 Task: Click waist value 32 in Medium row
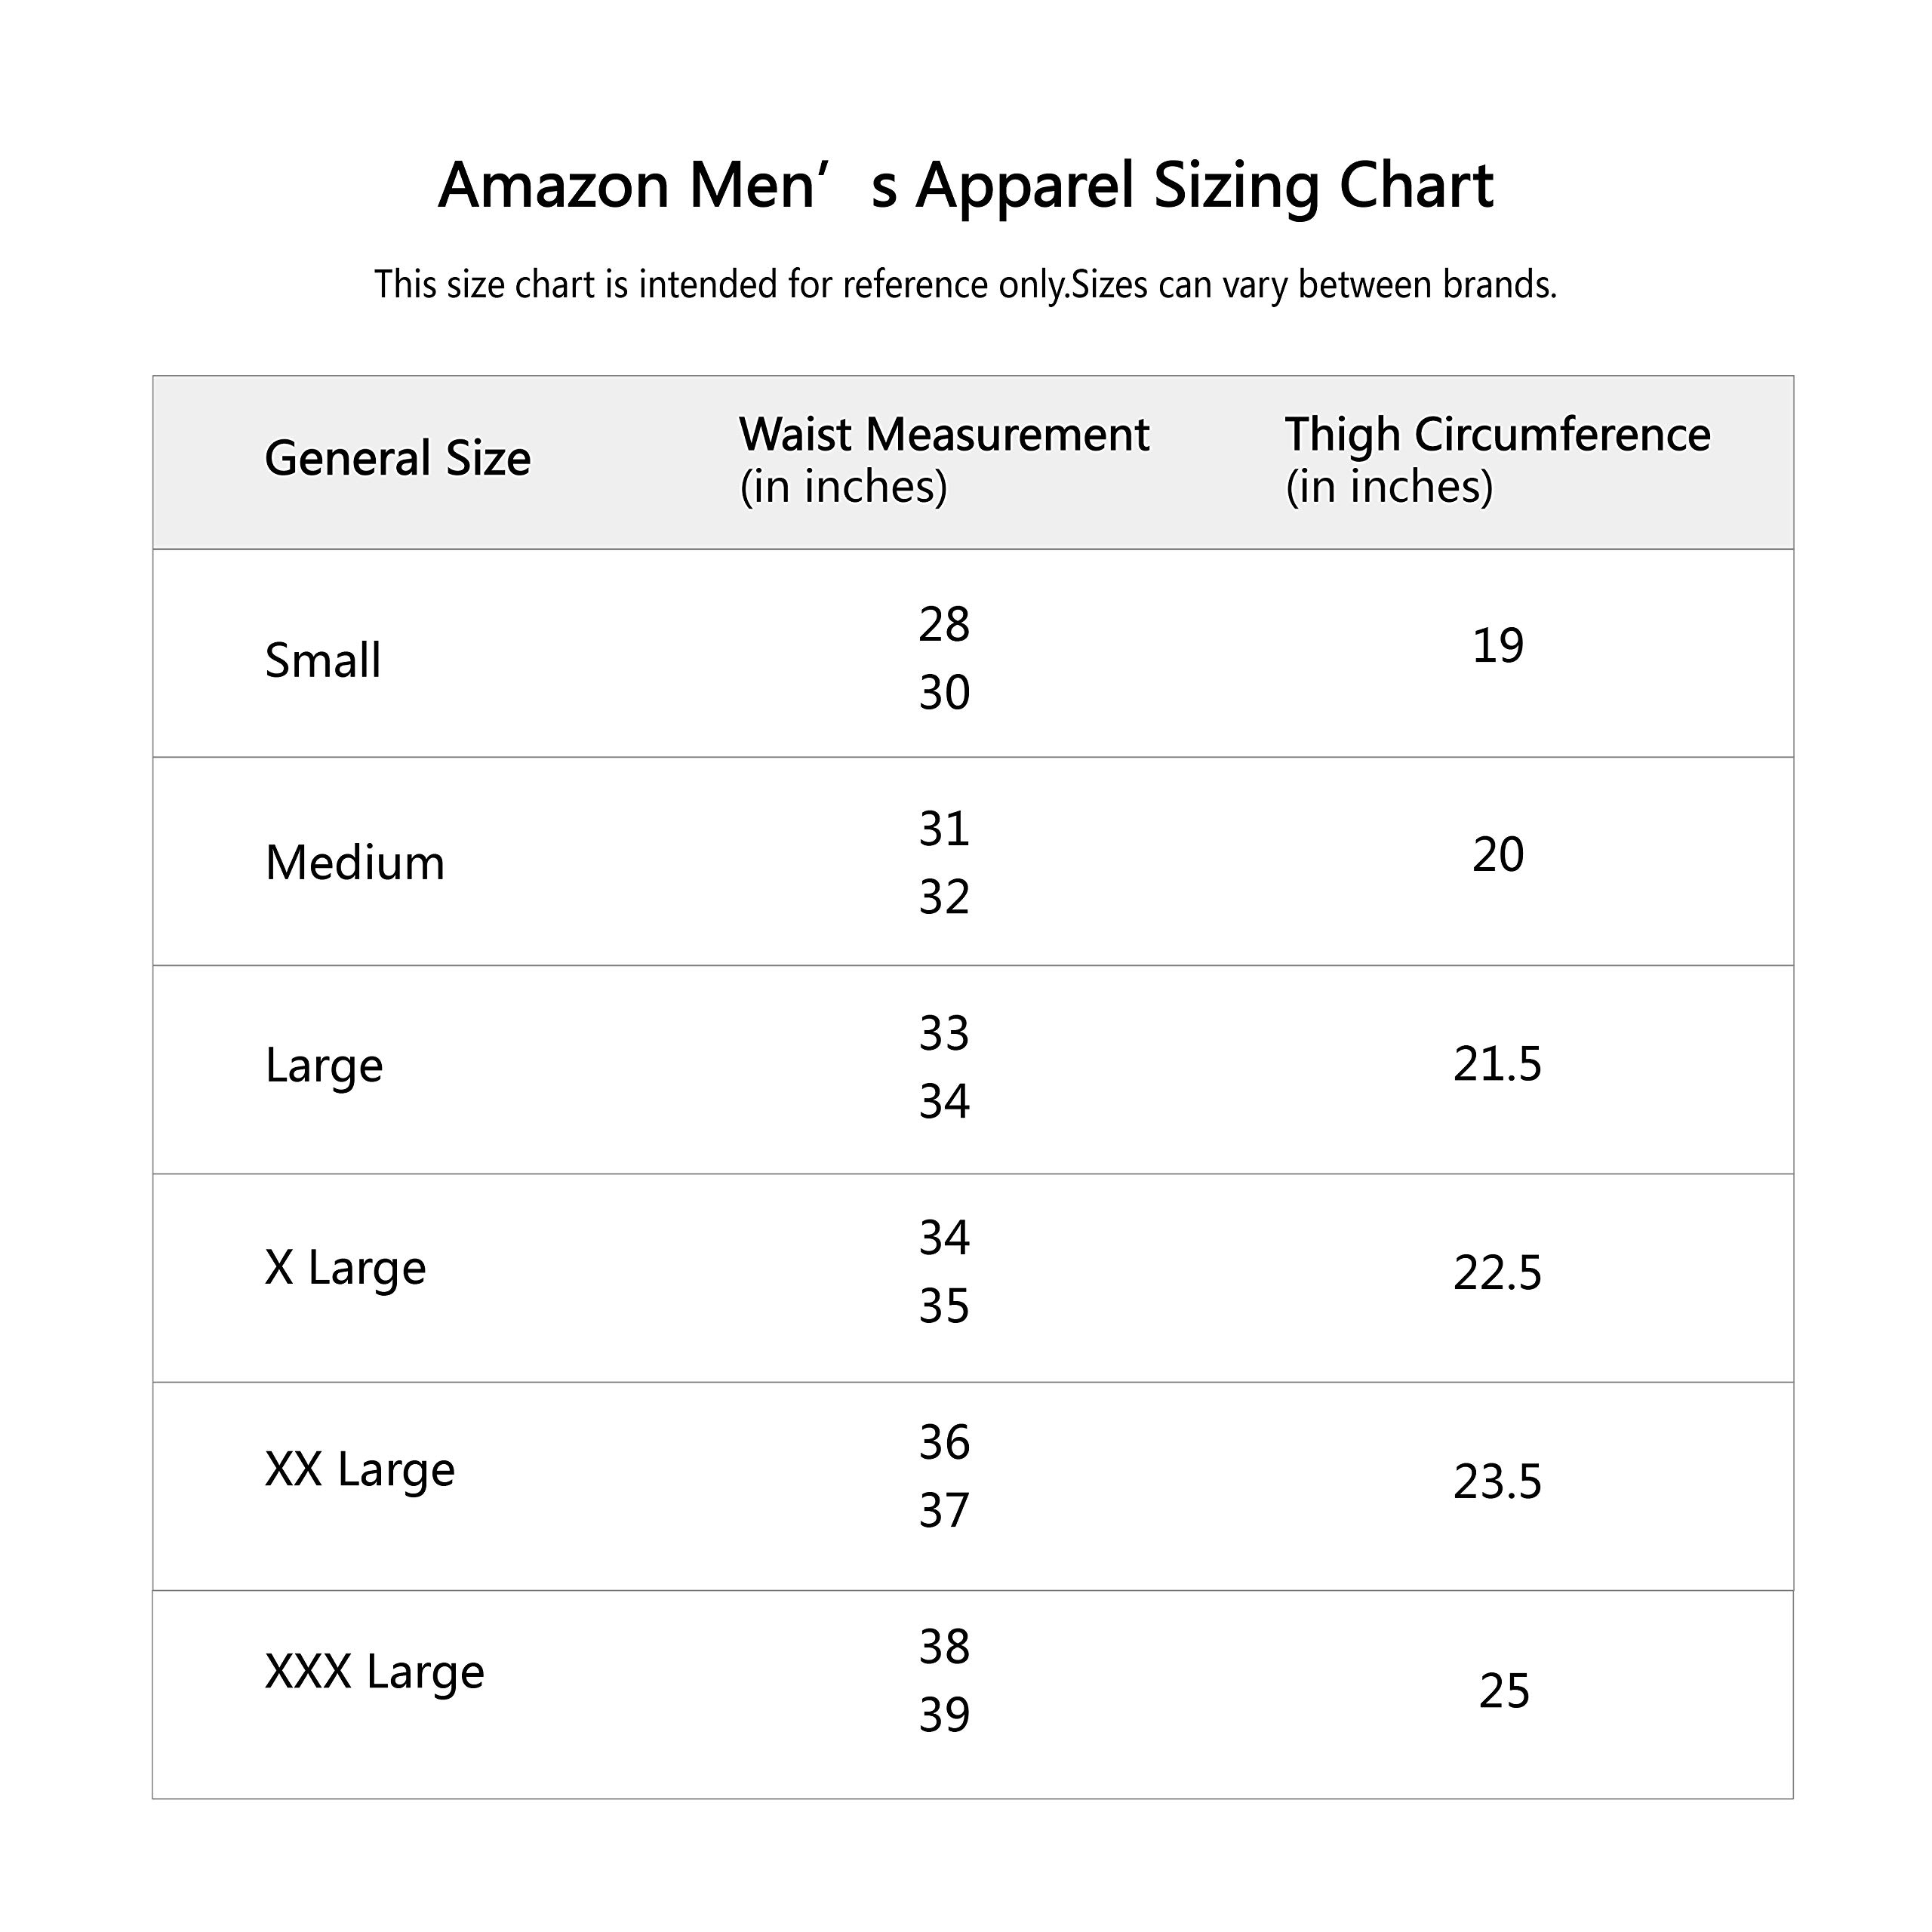[944, 898]
